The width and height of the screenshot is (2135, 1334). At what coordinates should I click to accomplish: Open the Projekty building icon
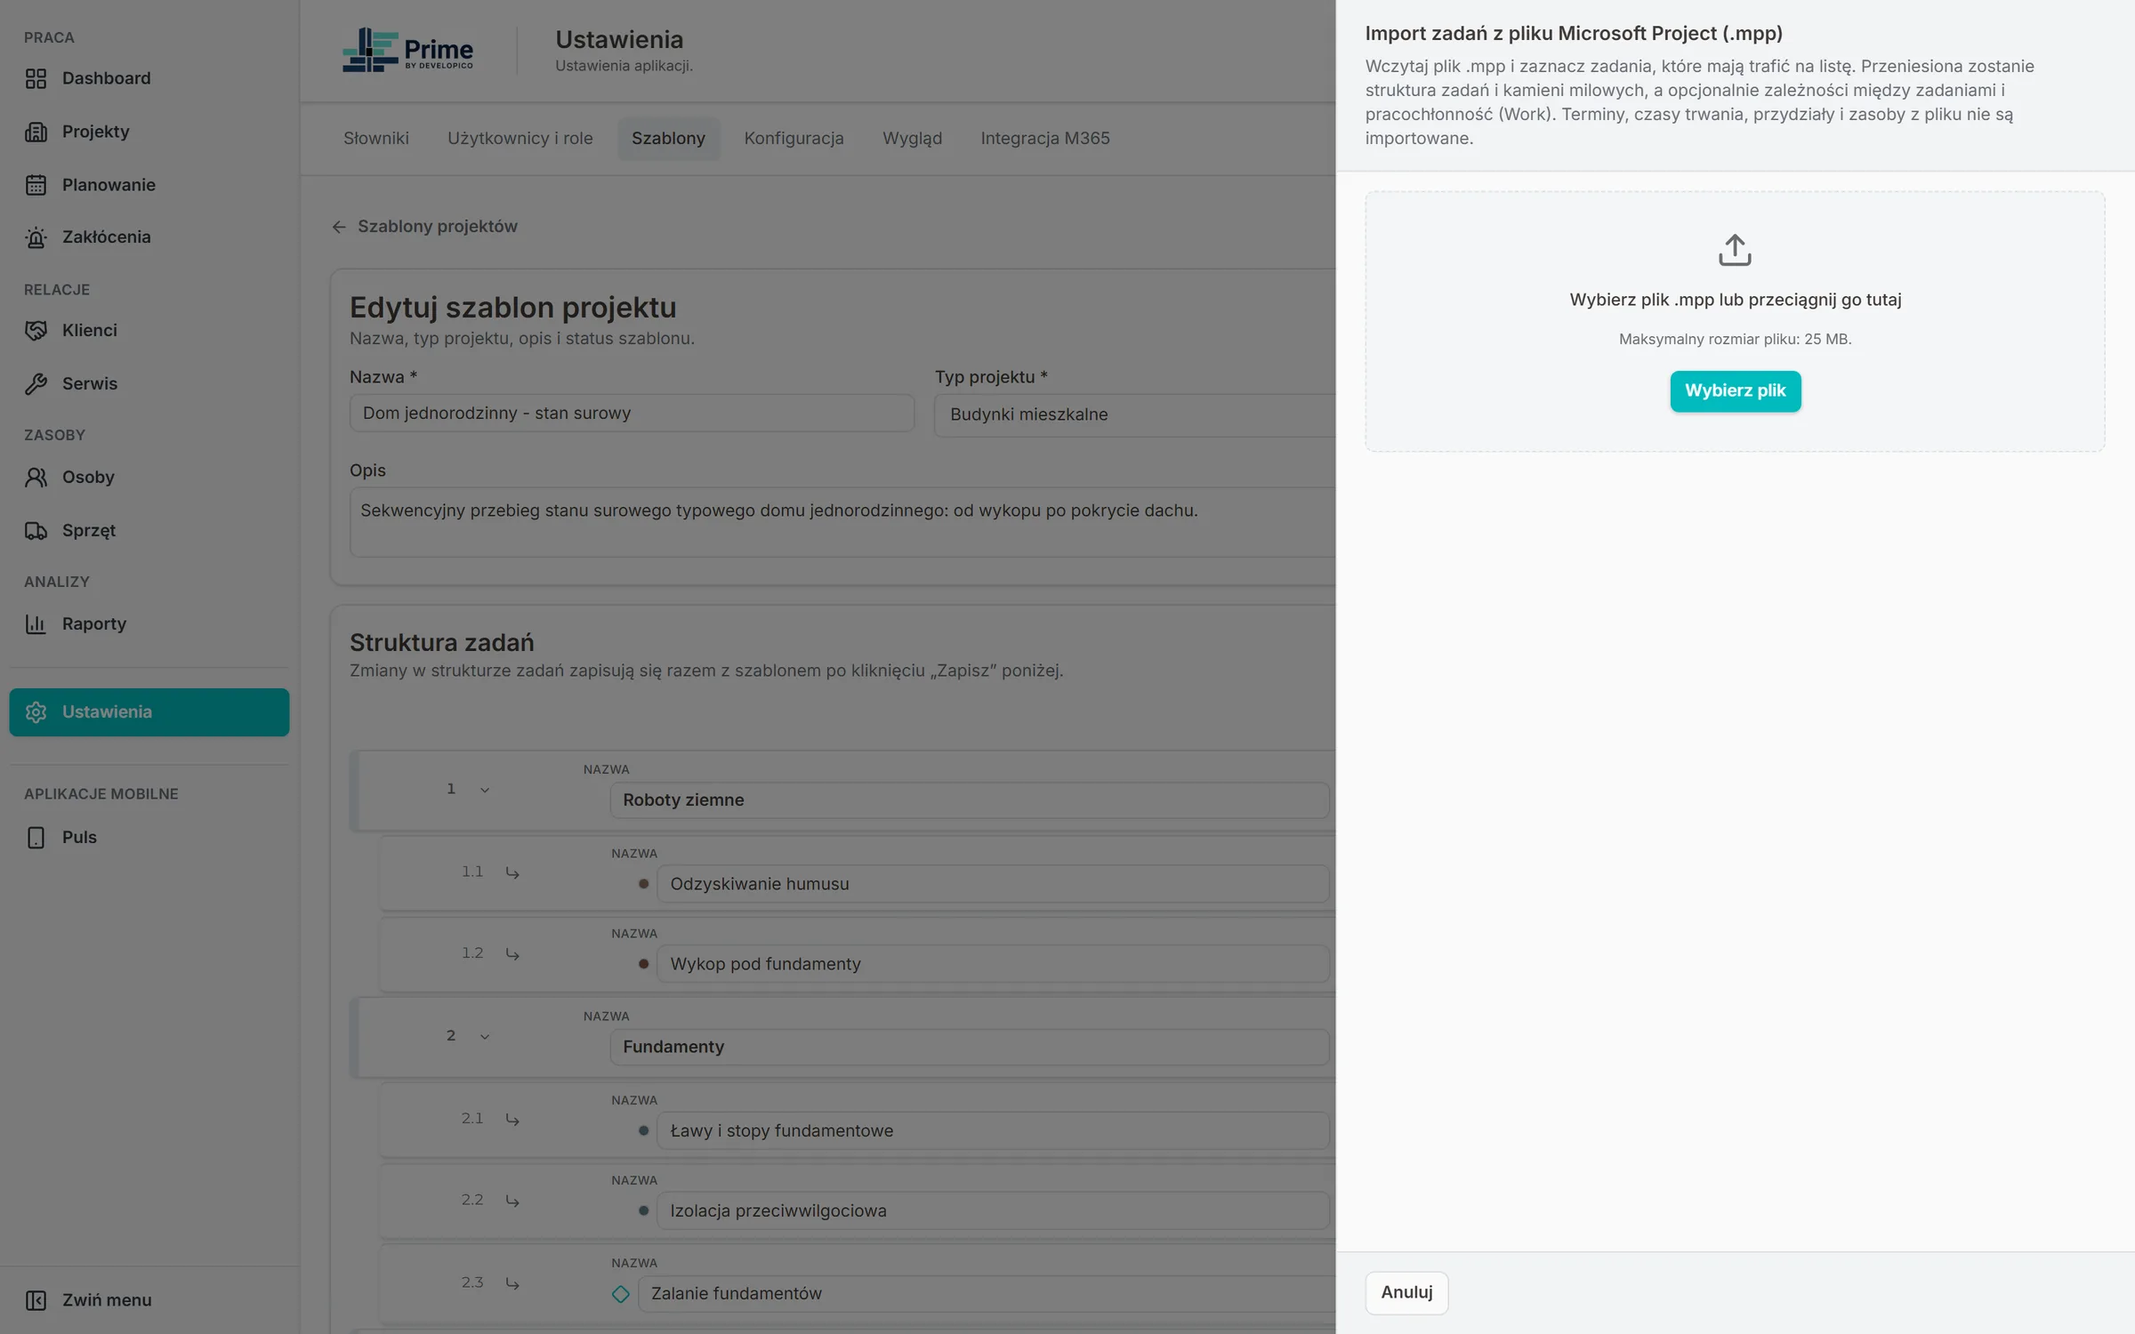pos(36,132)
